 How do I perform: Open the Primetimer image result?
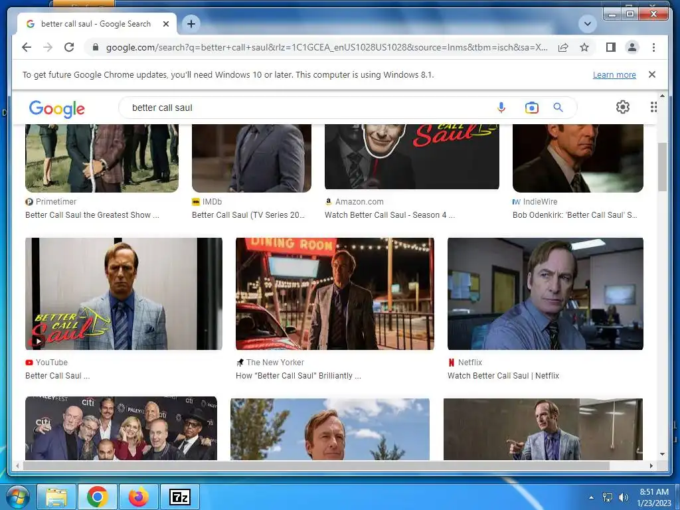(102, 158)
